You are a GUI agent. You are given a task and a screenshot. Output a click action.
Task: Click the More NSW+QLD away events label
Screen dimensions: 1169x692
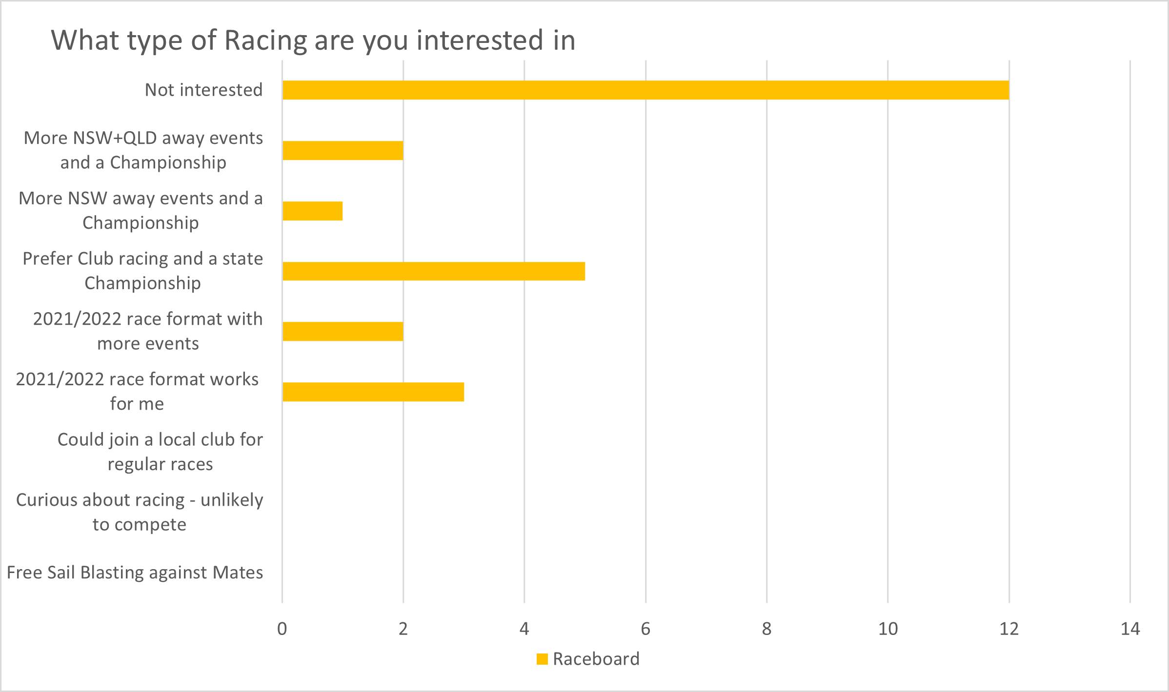(x=143, y=150)
